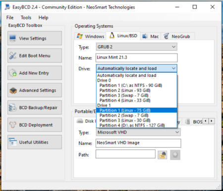Viewport: 223px width, 191px height.
Task: Select Partition 4 (D:\ as NTFS - 127 GiB)
Action: pyautogui.click(x=137, y=126)
